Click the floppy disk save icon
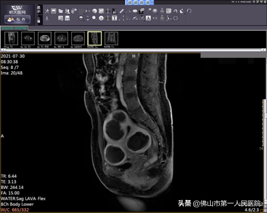The height and width of the screenshot is (213, 267). coord(67,18)
